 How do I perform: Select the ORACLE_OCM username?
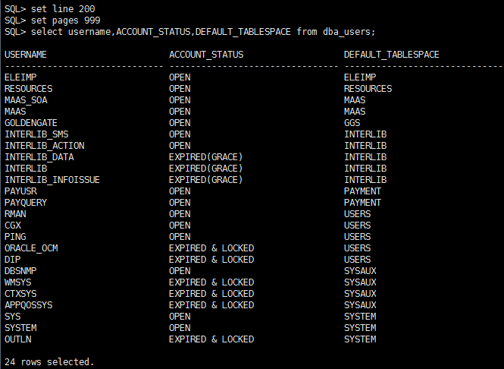pos(31,248)
